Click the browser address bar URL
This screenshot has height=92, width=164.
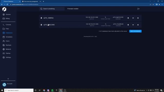click(x=25, y=5)
